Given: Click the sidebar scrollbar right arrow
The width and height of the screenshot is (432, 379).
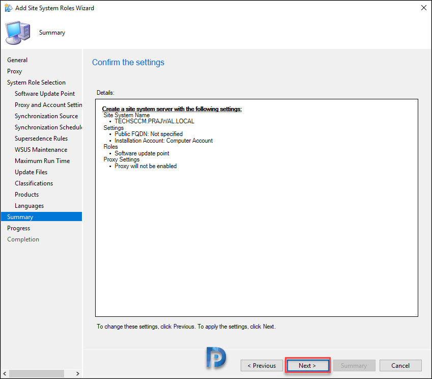Looking at the screenshot, I should tap(78, 373).
